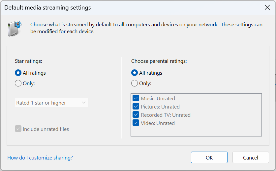This screenshot has width=276, height=171.
Task: Select Only option under parental ratings
Action: click(x=135, y=83)
